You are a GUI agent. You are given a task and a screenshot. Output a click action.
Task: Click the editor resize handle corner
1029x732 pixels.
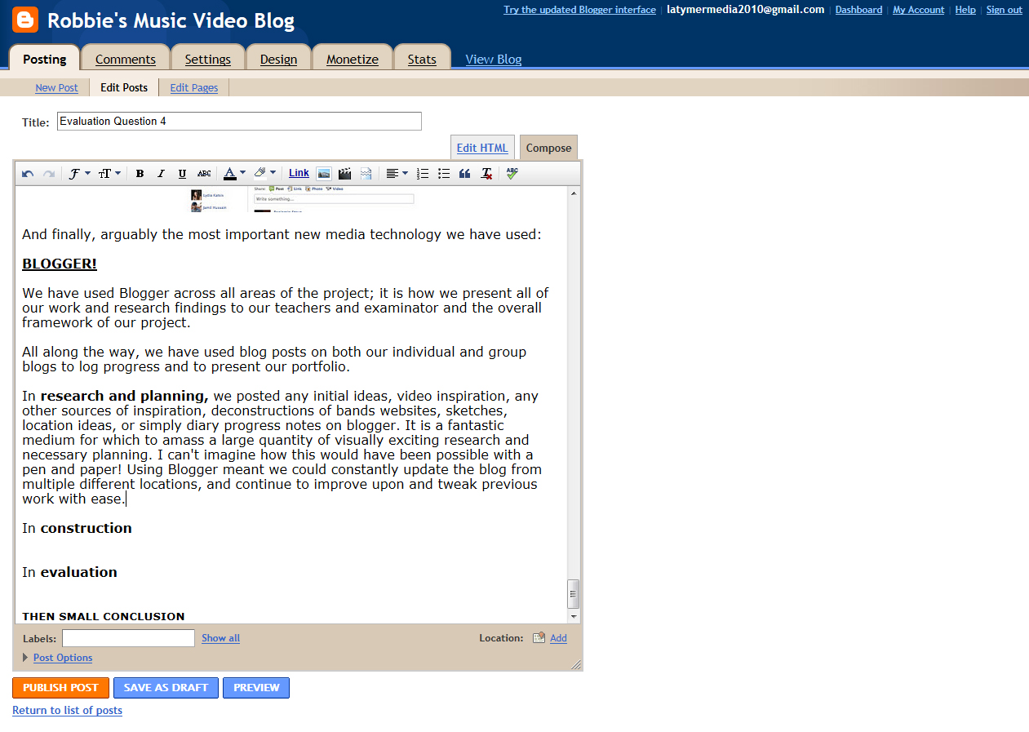pos(576,664)
